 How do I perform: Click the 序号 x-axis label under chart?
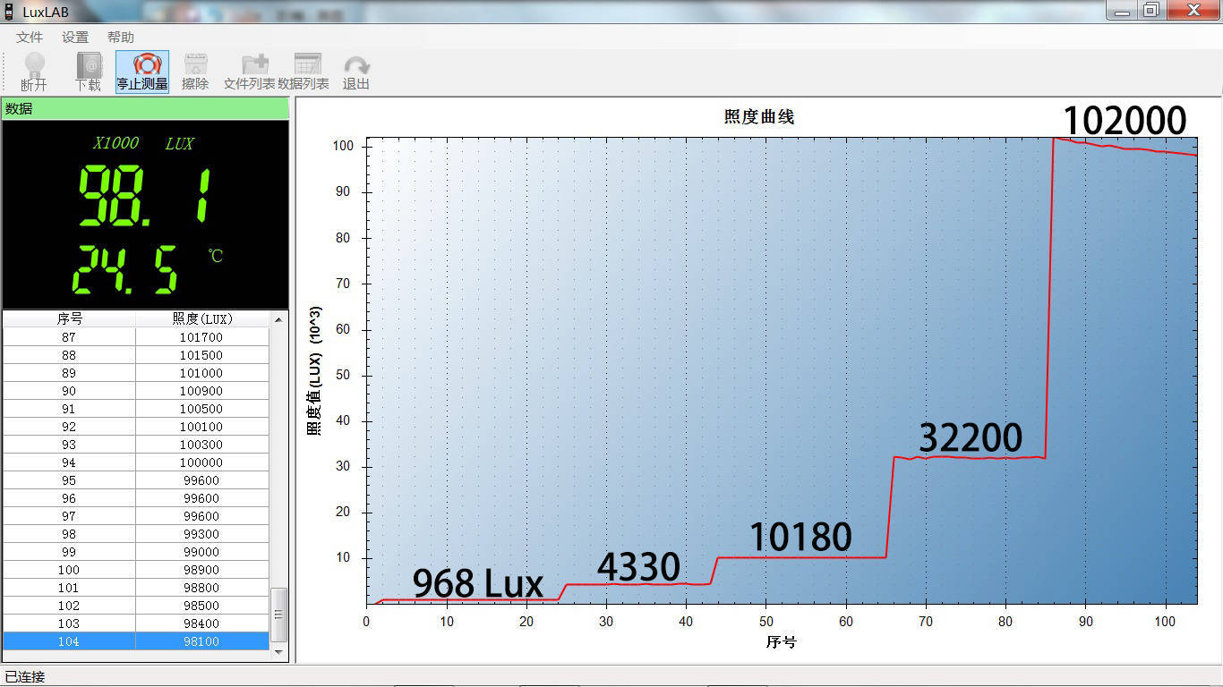[x=781, y=641]
